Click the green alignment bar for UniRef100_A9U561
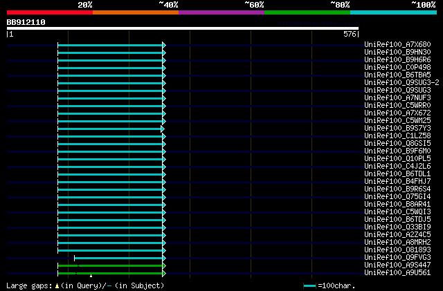 point(110,274)
